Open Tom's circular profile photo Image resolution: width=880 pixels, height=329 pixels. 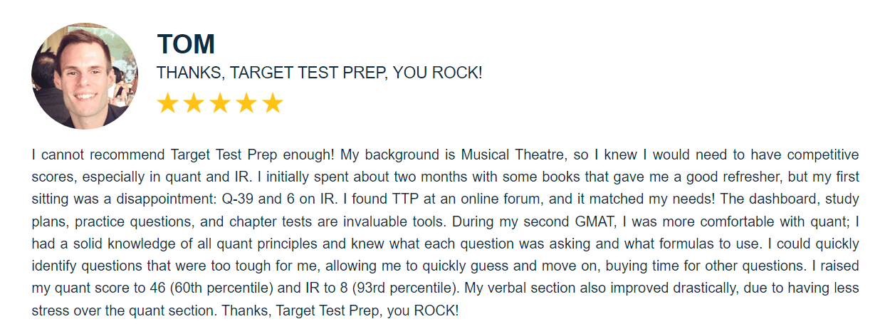(x=85, y=75)
